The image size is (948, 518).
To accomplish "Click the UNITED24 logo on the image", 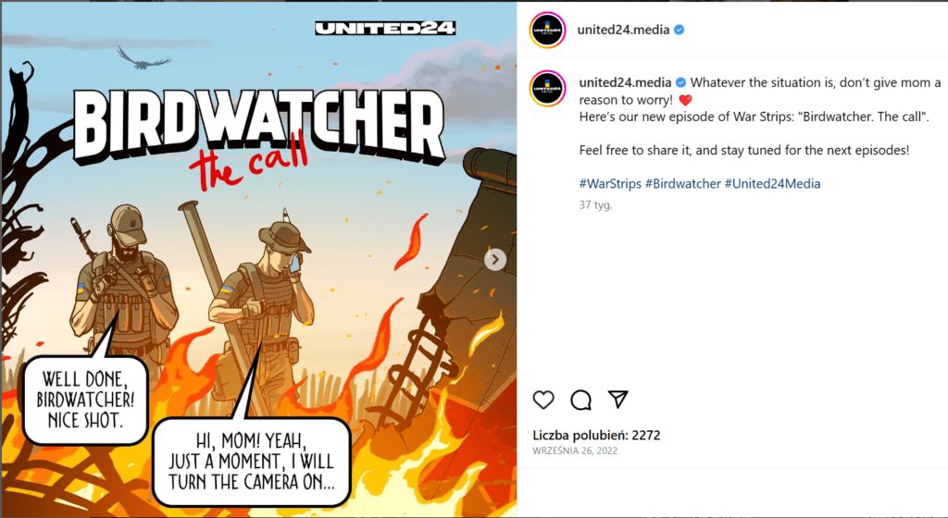I will [385, 28].
